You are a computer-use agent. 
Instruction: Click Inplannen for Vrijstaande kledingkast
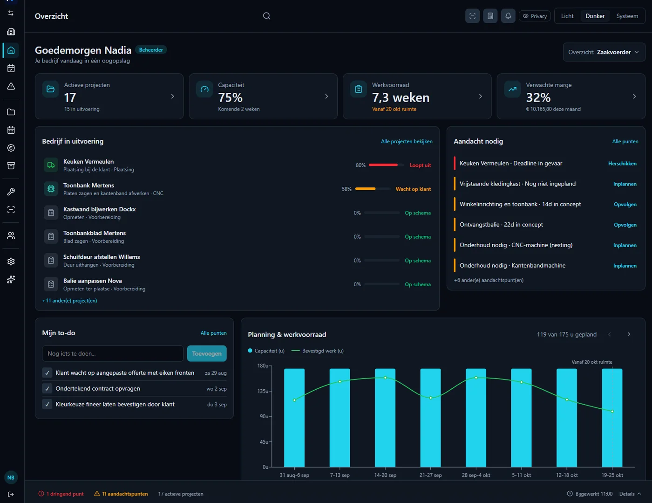(x=625, y=184)
